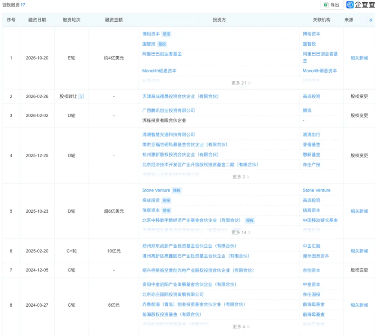This screenshot has height=336, width=378.
Task: Click the 创投融资 17 section title
Action: pyautogui.click(x=14, y=5)
